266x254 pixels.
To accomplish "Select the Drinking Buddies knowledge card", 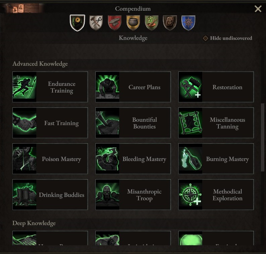I will pos(50,195).
